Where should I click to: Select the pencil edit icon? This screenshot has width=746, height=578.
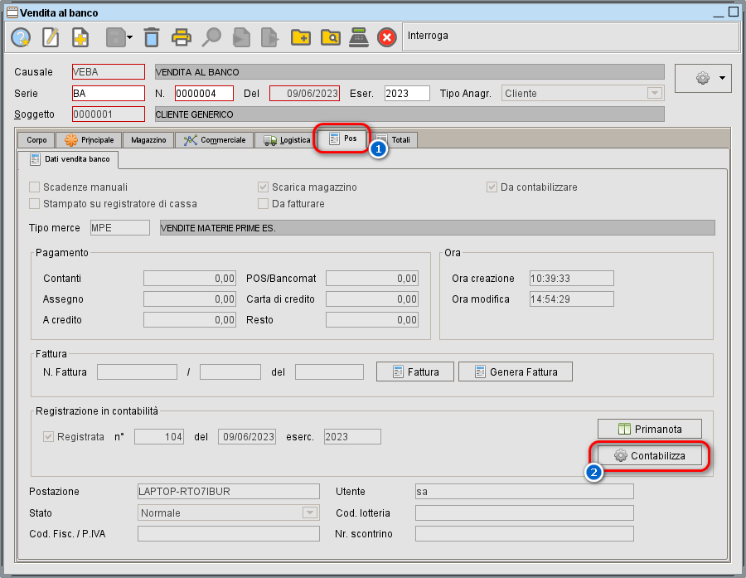50,37
